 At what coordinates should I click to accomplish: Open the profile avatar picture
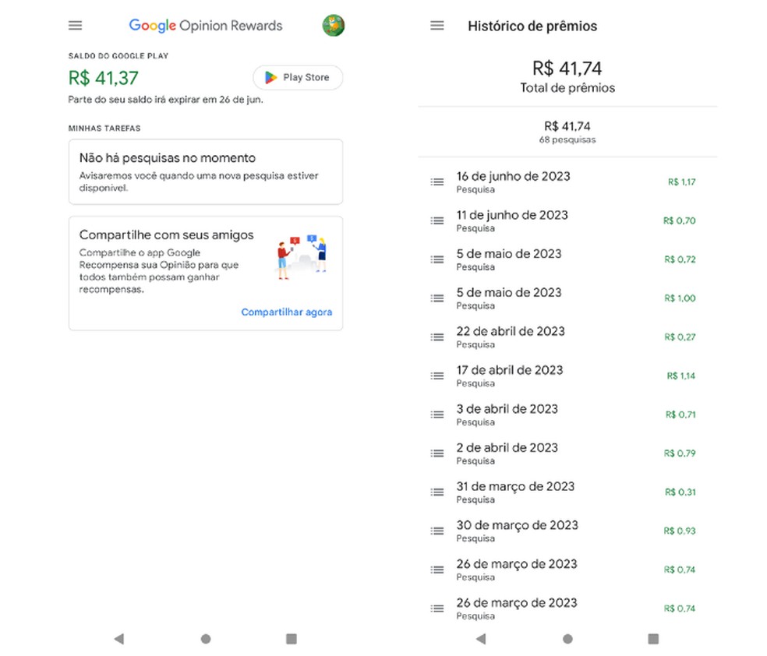[333, 25]
